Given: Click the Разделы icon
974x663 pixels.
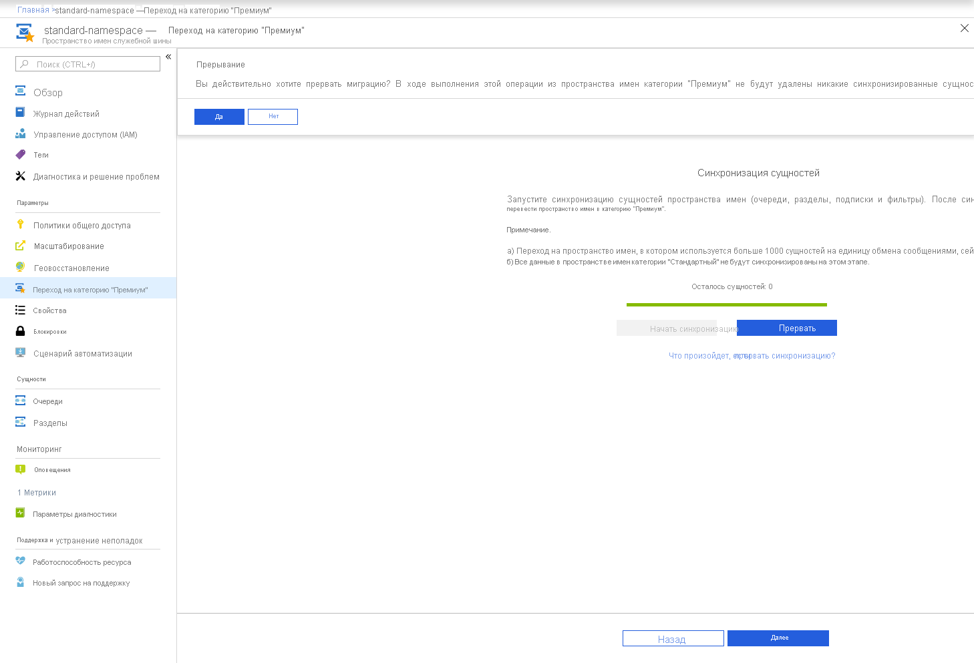Looking at the screenshot, I should (x=21, y=422).
